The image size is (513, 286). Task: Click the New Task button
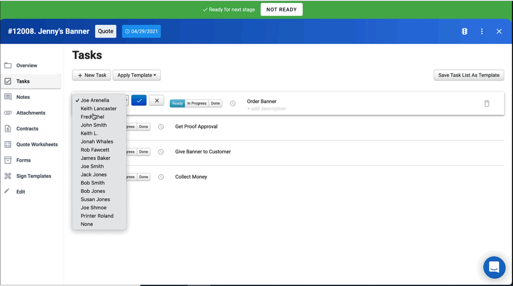[x=91, y=75]
